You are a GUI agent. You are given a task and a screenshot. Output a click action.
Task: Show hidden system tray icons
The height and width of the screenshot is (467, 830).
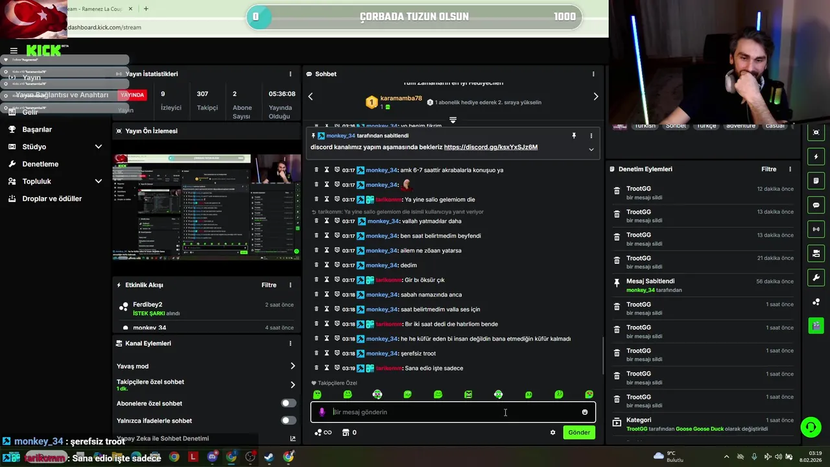pyautogui.click(x=726, y=457)
